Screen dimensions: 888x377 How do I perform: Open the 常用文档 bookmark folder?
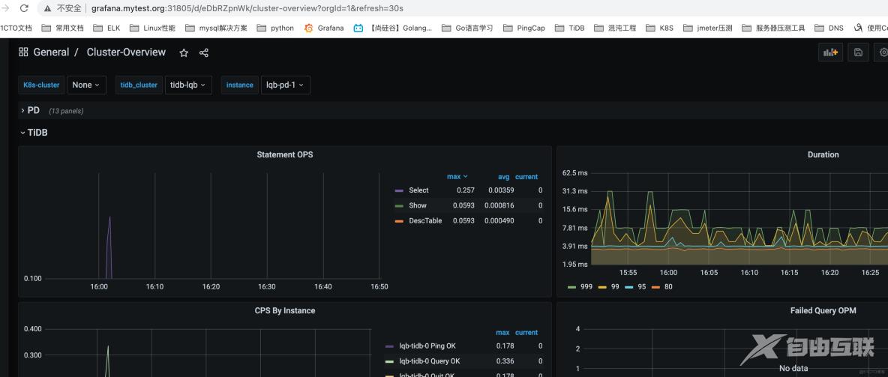[62, 28]
